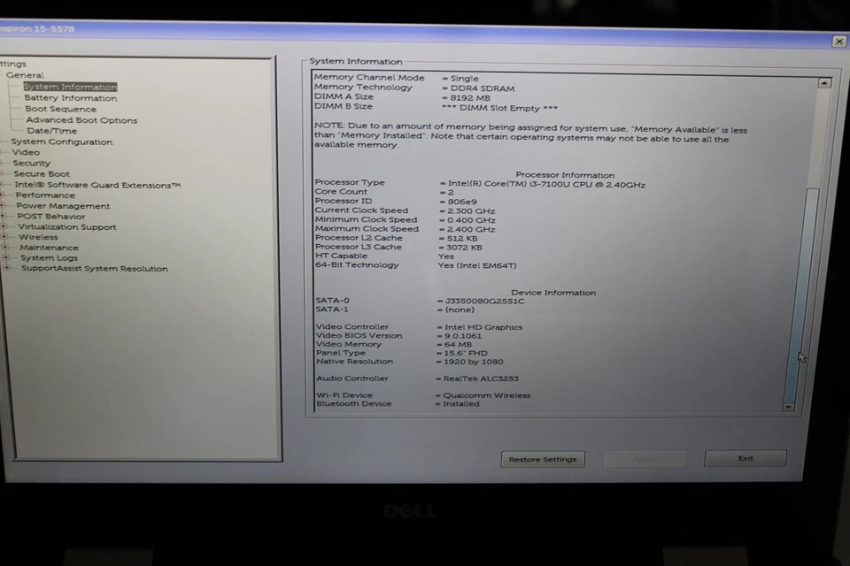Expand the SupportAssist System Resolution node

coord(7,268)
